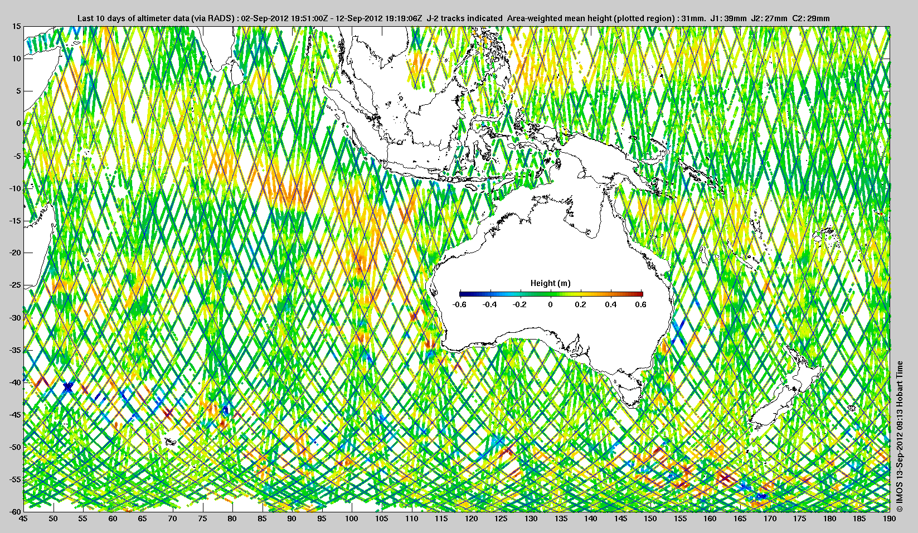The height and width of the screenshot is (533, 918).
Task: Click the colorbar tick label "-0.2"
Action: (x=521, y=304)
